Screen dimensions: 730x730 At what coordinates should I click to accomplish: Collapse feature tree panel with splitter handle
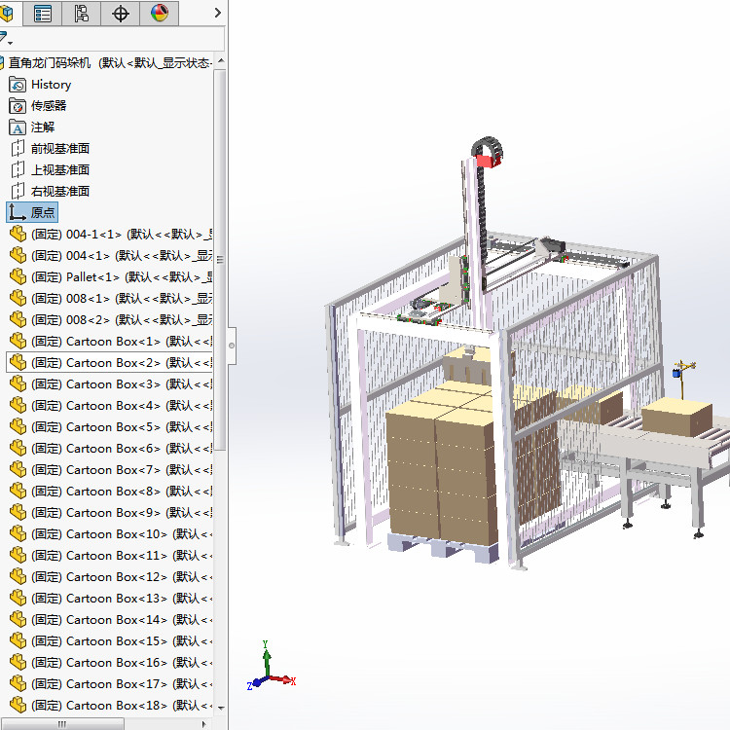(x=232, y=345)
